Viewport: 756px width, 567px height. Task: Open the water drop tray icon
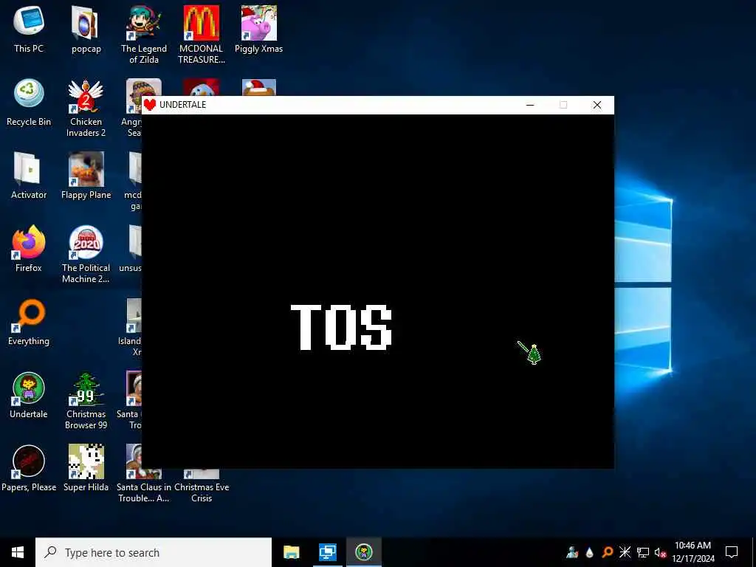point(589,552)
